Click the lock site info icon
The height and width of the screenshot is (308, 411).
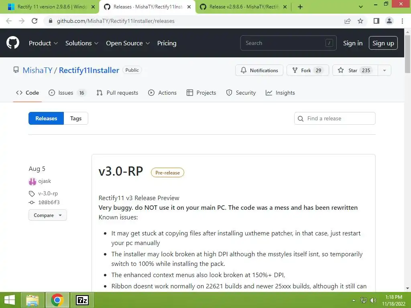51,21
